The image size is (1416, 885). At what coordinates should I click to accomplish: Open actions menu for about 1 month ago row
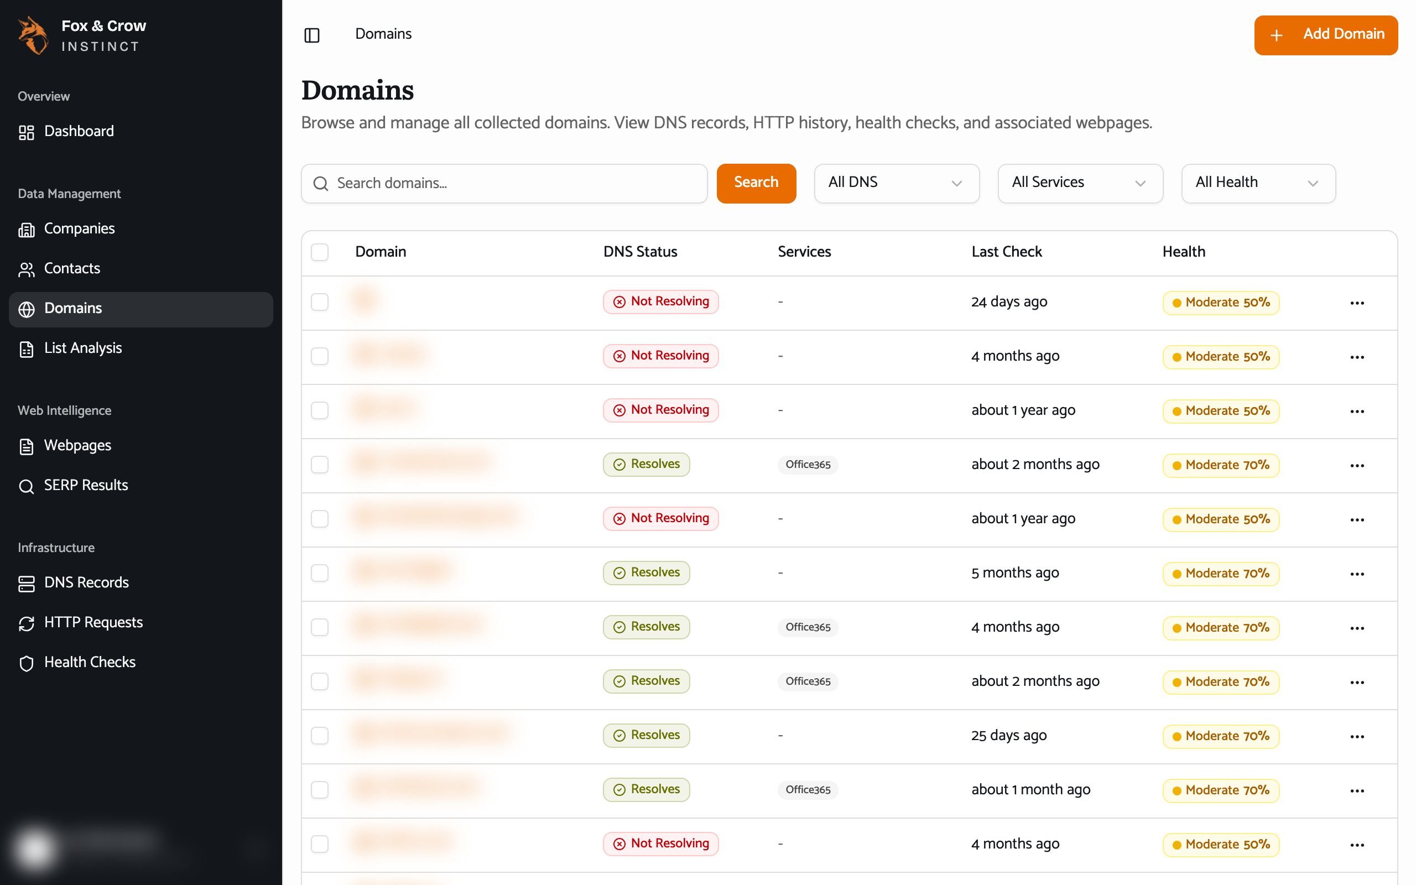coord(1357,790)
